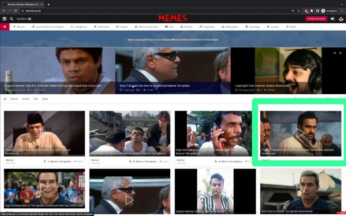Click the Incognito profile icon
346x216 pixels.
click(x=329, y=10)
